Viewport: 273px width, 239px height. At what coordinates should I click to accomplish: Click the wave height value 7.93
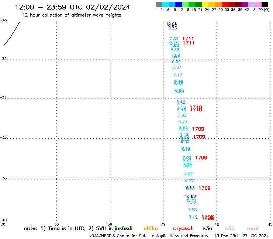point(182,115)
